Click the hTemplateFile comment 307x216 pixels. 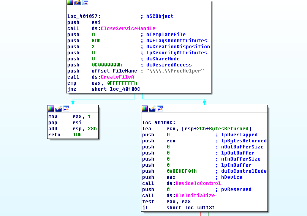[x=166, y=35]
